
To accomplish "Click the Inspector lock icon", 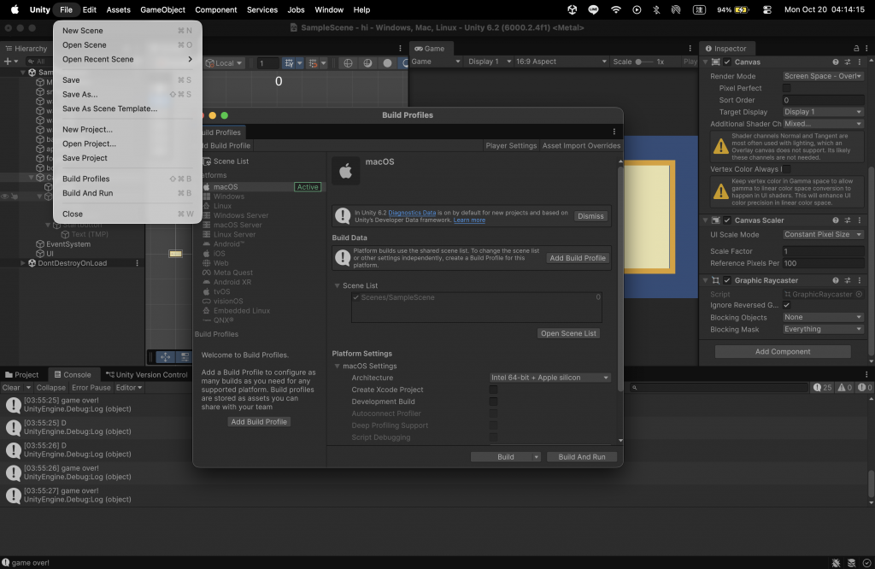I will 856,49.
